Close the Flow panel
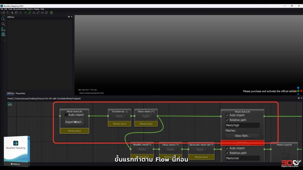The height and width of the screenshot is (170, 303). [301, 98]
